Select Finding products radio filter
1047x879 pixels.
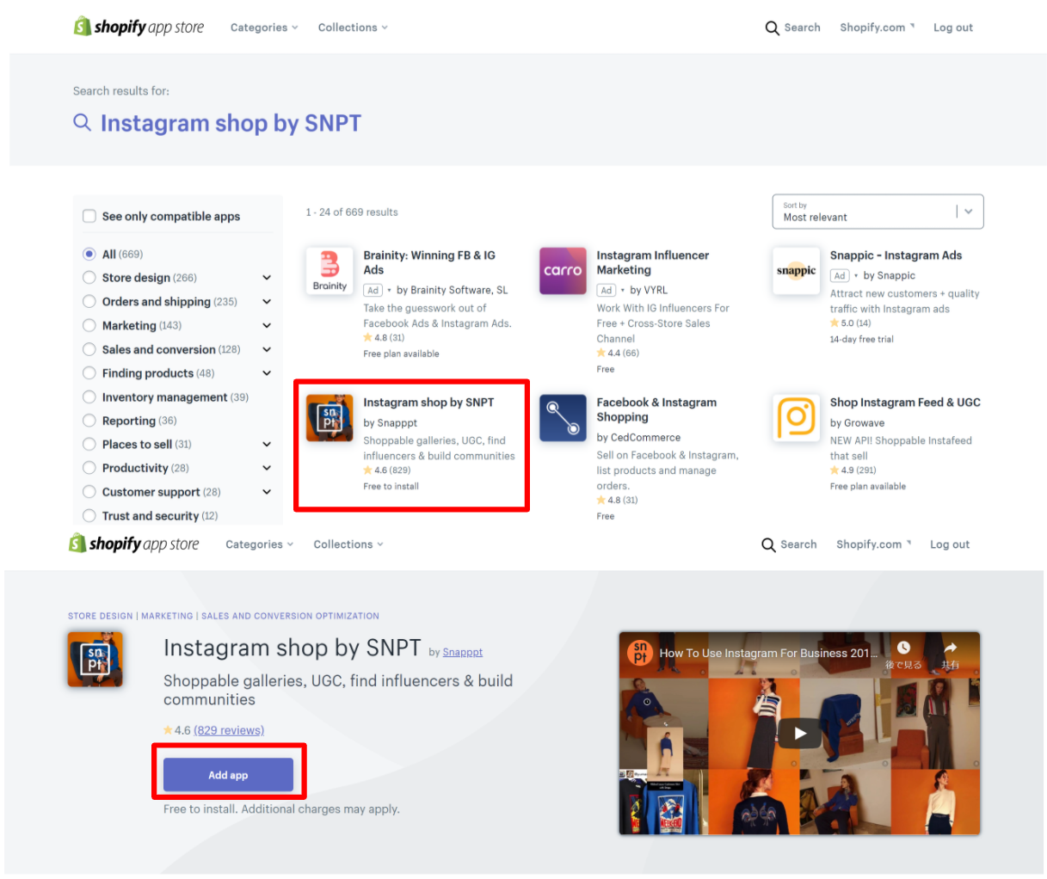89,372
